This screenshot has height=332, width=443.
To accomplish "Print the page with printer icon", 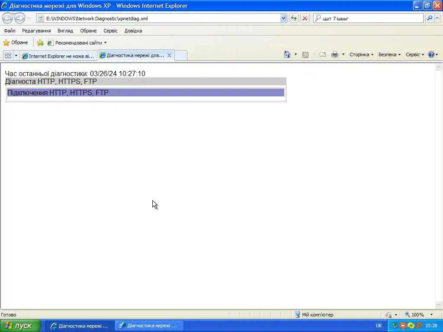I will point(335,54).
